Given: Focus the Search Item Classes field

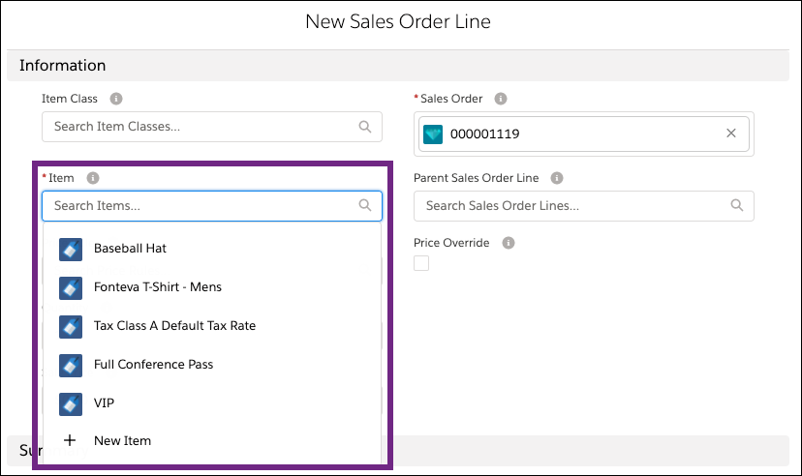Looking at the screenshot, I should coord(212,127).
